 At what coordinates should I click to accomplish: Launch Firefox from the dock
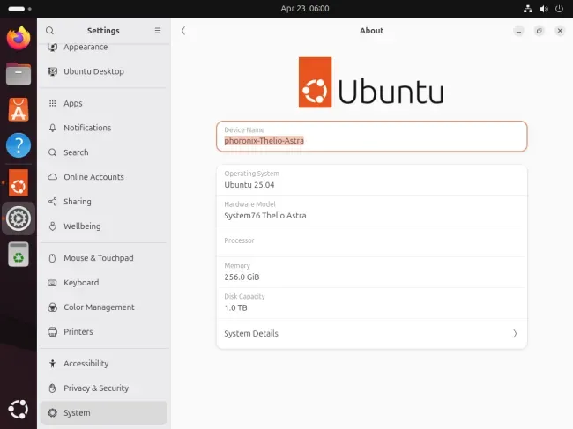tap(19, 38)
